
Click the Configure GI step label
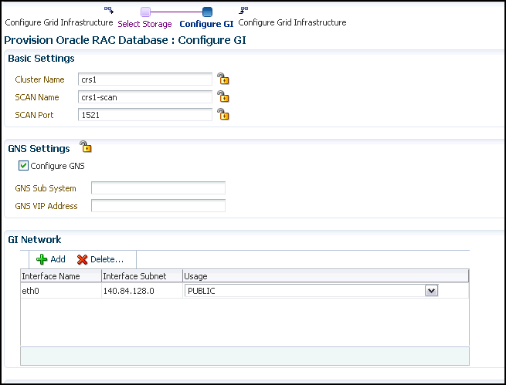[206, 24]
